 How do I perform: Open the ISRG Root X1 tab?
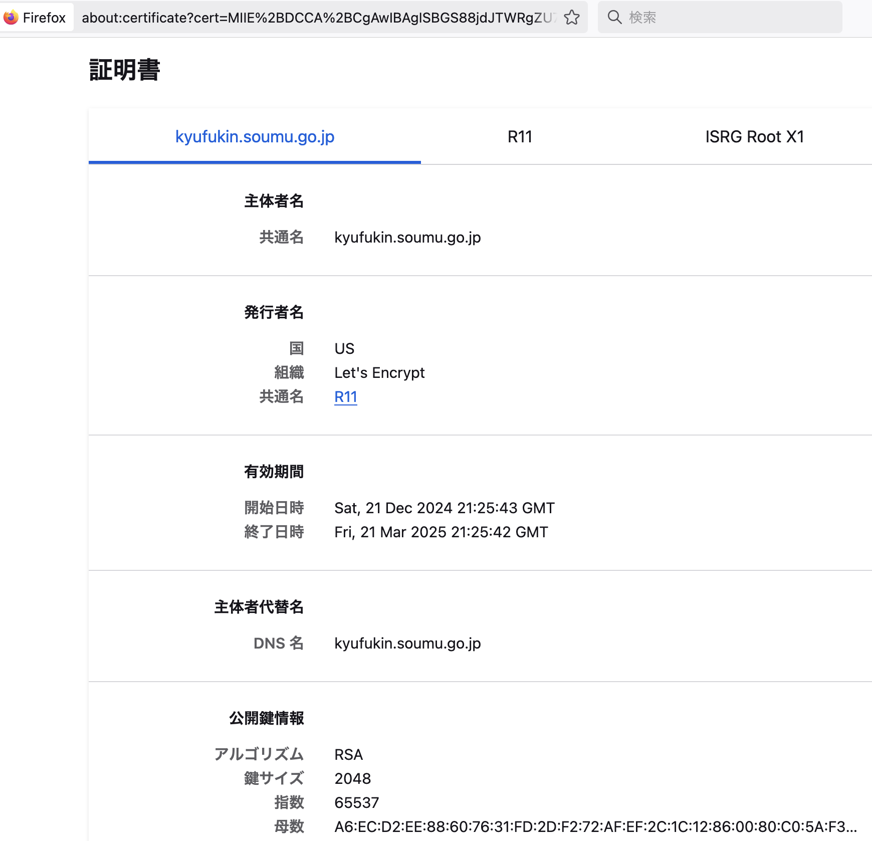pos(754,137)
